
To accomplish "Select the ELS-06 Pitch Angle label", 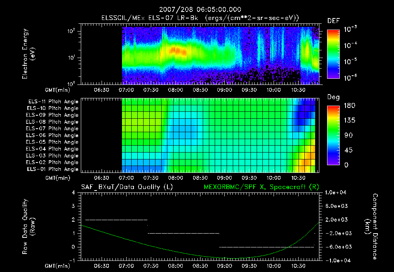I will coord(52,135).
